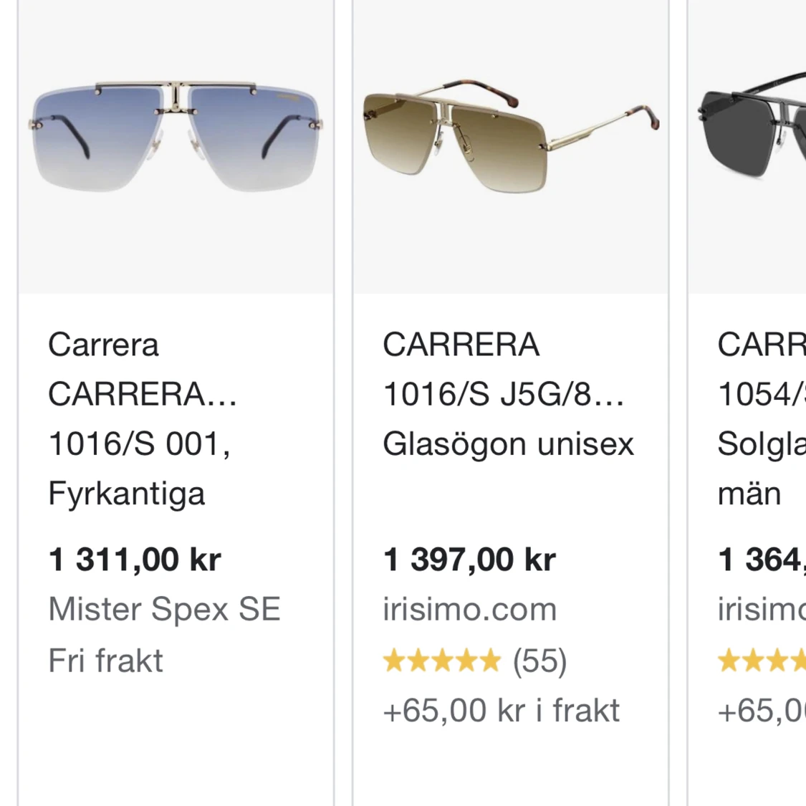This screenshot has height=806, width=806.
Task: Click the 1 311,00 kr price
Action: click(x=135, y=560)
